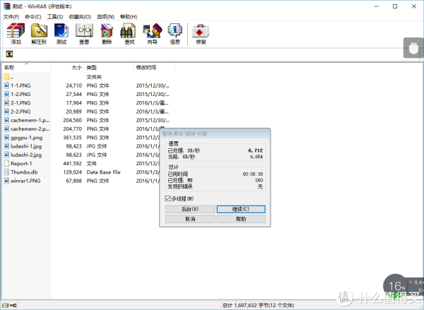Select the file 2-2.PNG
Screen dimensions: 424x310
pos(20,112)
